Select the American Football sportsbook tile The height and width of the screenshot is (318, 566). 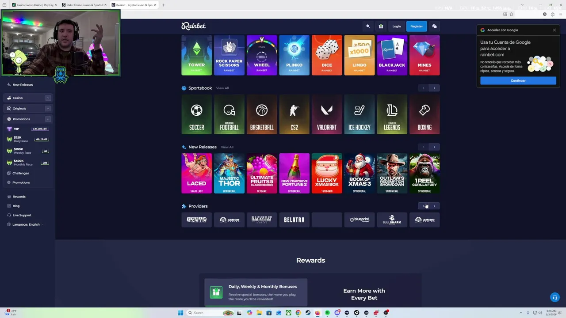tap(229, 114)
